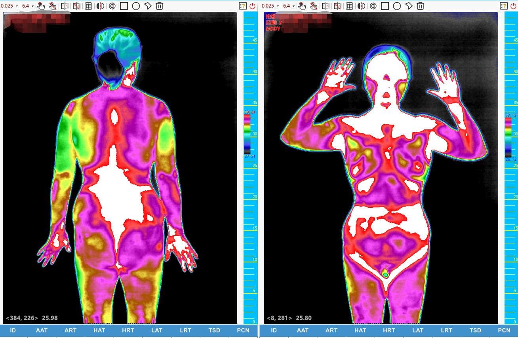Image resolution: width=518 pixels, height=338 pixels.
Task: Click the half-circle symmetry icon in right toolbar
Action: click(x=362, y=6)
